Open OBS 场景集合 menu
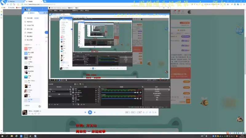246x138 pixels. [x=75, y=11]
